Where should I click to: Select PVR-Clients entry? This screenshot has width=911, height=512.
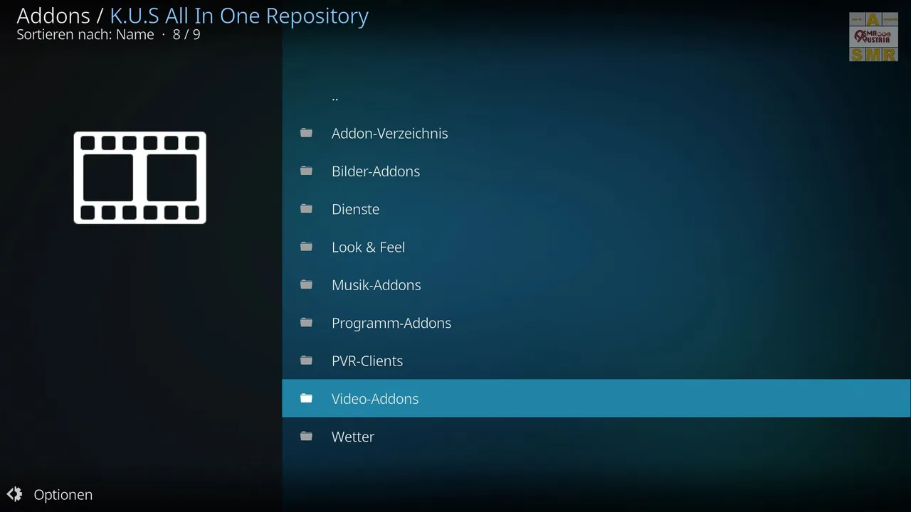click(x=596, y=361)
